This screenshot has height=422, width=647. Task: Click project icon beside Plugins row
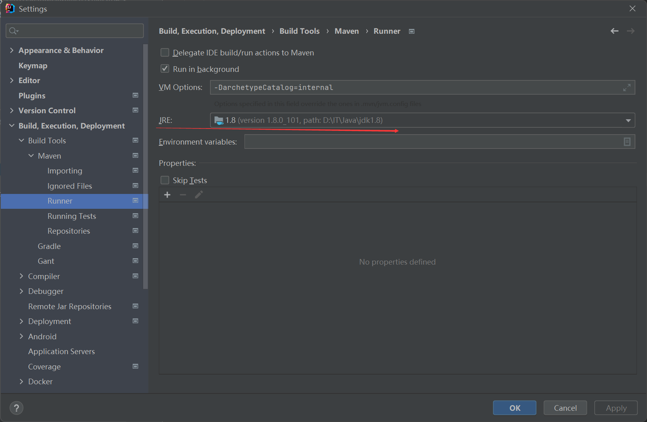136,95
